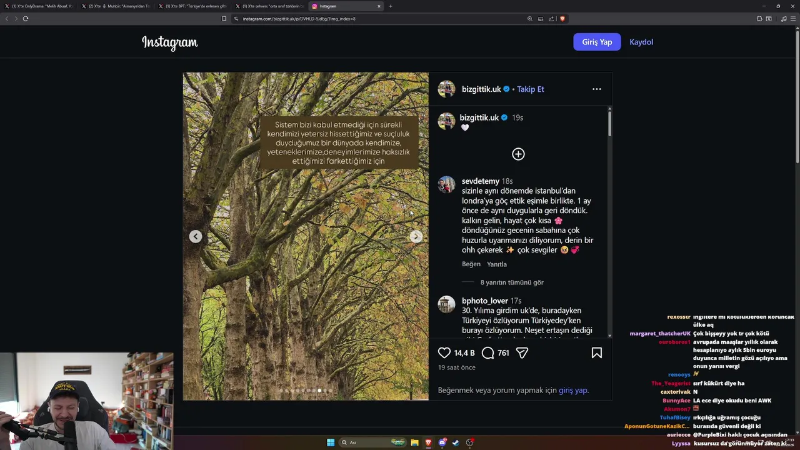The width and height of the screenshot is (800, 450).
Task: Open bphoto_lover username link
Action: (485, 301)
